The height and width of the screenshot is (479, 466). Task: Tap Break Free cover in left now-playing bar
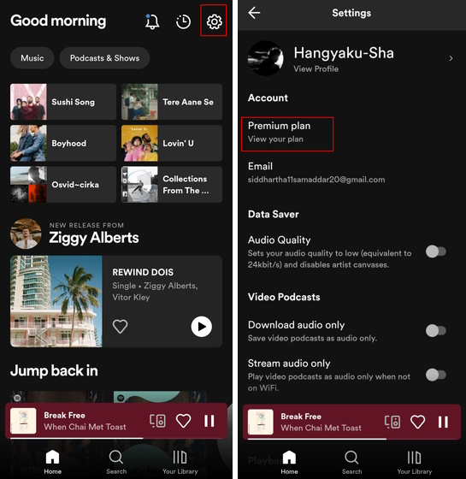click(23, 421)
